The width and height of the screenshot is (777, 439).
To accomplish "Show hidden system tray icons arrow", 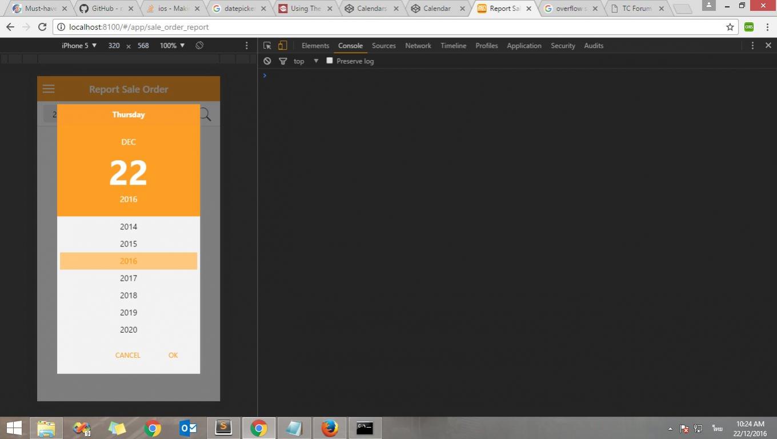I will [x=670, y=429].
